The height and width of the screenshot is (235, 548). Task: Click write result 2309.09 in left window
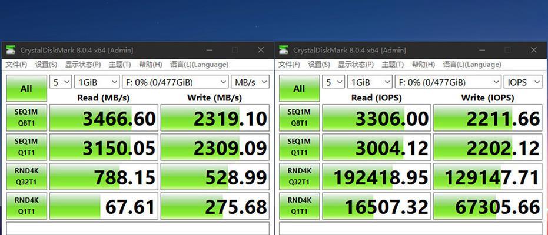(215, 147)
